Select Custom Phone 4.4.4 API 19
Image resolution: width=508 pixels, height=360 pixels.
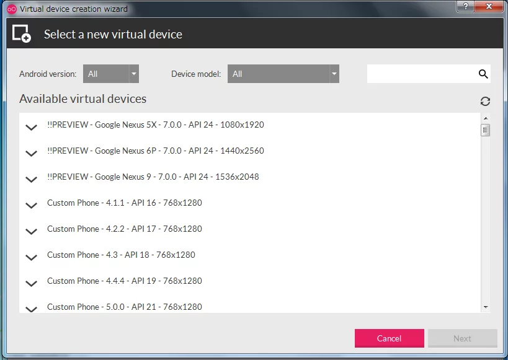pos(124,281)
